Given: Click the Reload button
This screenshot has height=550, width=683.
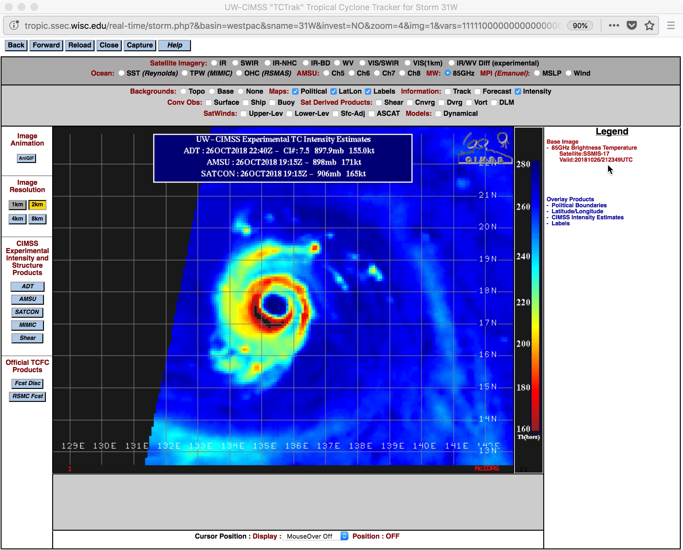Looking at the screenshot, I should click(x=79, y=45).
